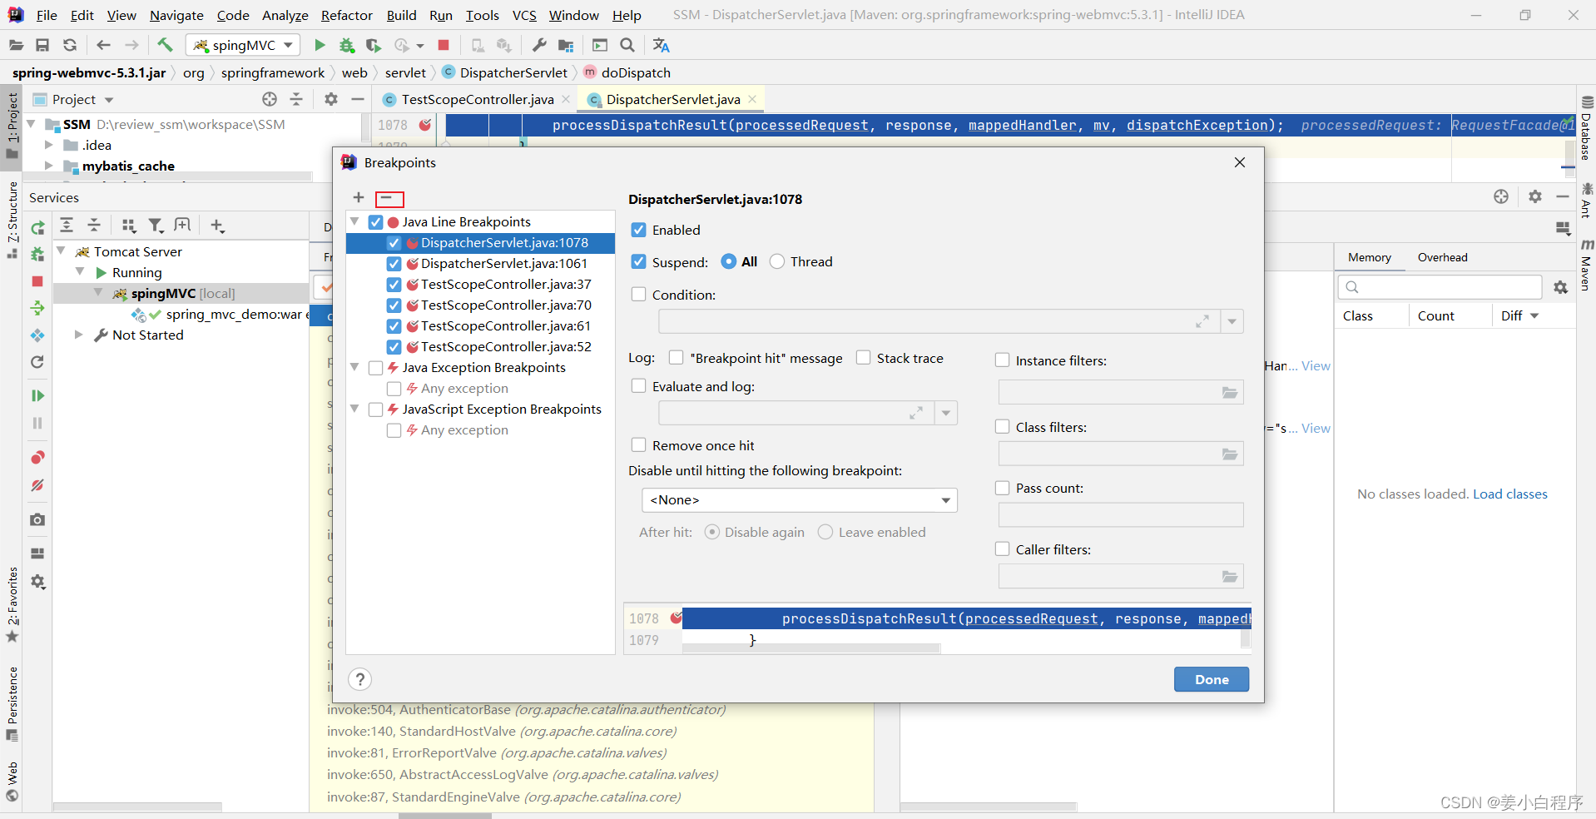Stop the running process via the toolbar stop square
Image resolution: width=1596 pixels, height=819 pixels.
pos(444,45)
